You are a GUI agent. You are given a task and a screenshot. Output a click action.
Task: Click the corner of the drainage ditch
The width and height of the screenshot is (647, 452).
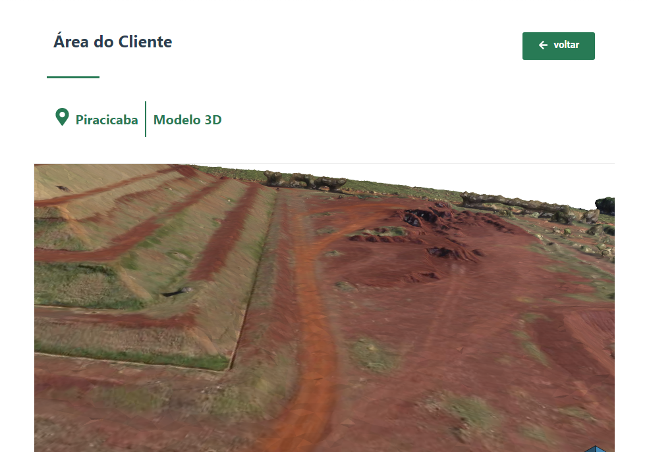pos(230,368)
